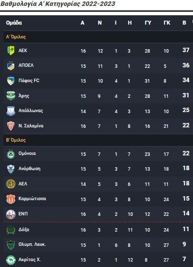The image size is (193, 267).
Task: Open the Ολυμπ. Λευκ. team link
Action: click(x=32, y=244)
